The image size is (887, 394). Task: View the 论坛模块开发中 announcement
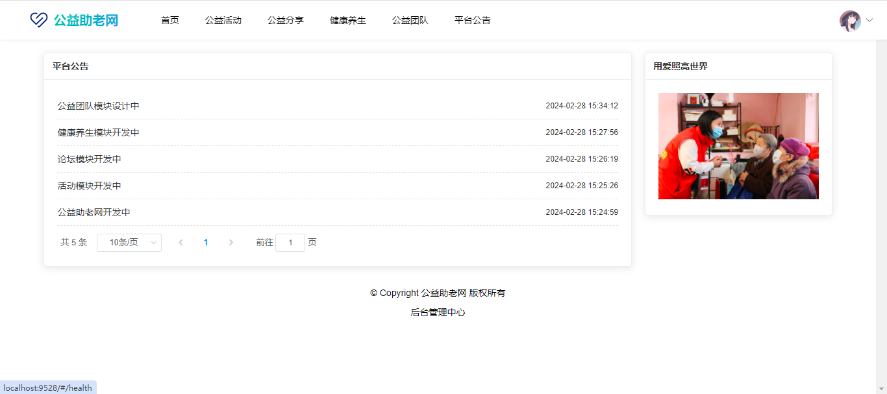click(89, 159)
